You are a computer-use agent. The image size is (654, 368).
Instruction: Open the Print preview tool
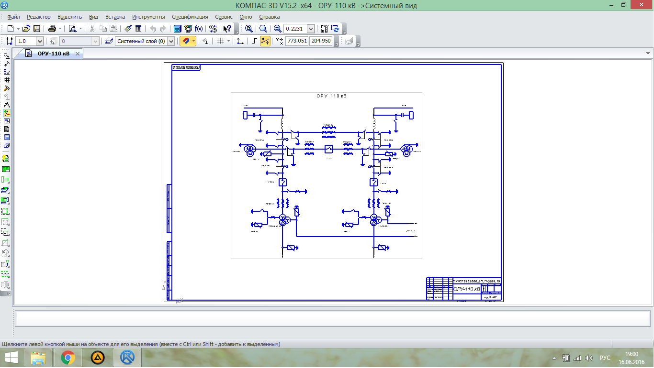click(x=72, y=29)
